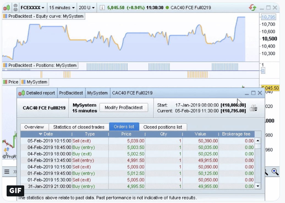Click the printer icon in detailed report
This screenshot has height=203, width=285.
coord(253,108)
